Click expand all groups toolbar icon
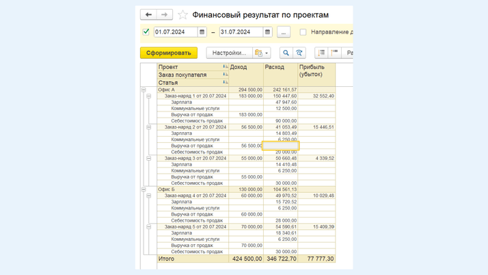Image resolution: width=488 pixels, height=275 pixels. 321,53
